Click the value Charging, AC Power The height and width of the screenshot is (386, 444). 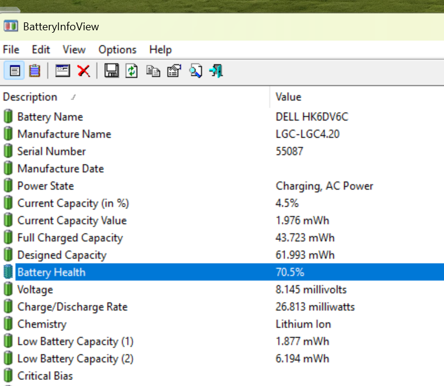(325, 186)
